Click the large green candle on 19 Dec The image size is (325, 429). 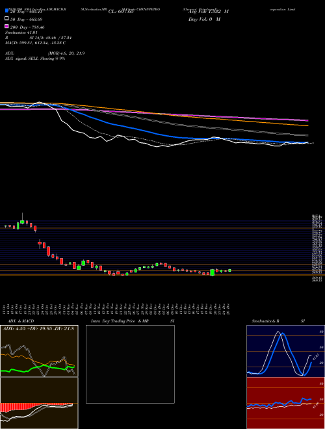[x=213, y=272]
